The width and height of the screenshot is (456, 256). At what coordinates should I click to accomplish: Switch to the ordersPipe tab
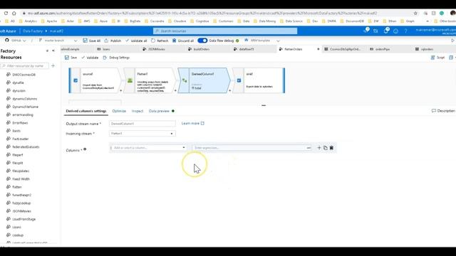[382, 49]
